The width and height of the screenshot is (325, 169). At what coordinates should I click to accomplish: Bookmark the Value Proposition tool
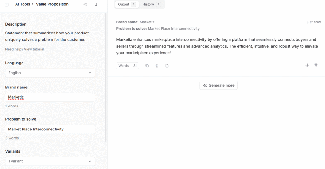[96, 4]
